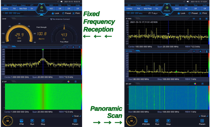Open the round main menu button on left screen

click(x=8, y=121)
